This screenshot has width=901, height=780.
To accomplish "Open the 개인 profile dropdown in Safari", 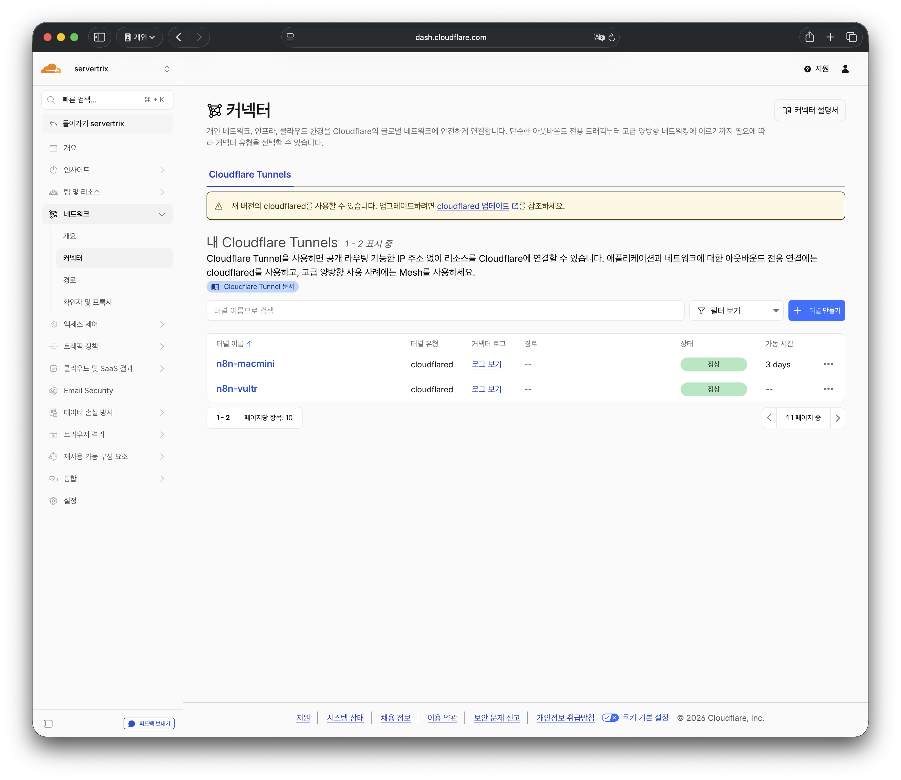I will [139, 37].
